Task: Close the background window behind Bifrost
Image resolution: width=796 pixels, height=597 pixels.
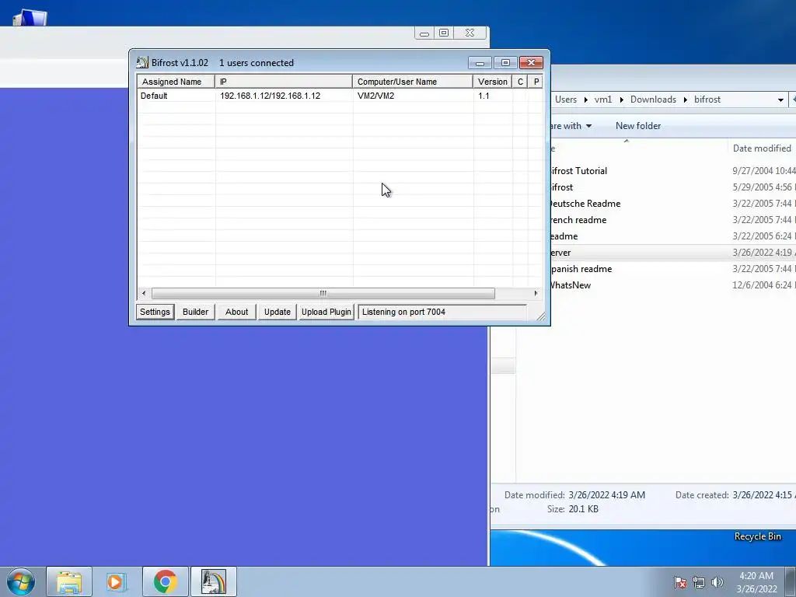Action: click(x=470, y=33)
